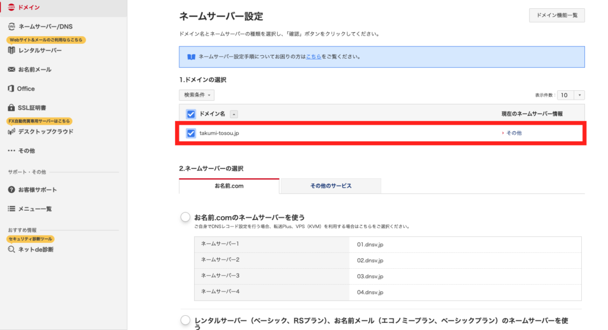608x330 pixels.
Task: Open ネームサーバー/DNS menu item
Action: (x=45, y=26)
